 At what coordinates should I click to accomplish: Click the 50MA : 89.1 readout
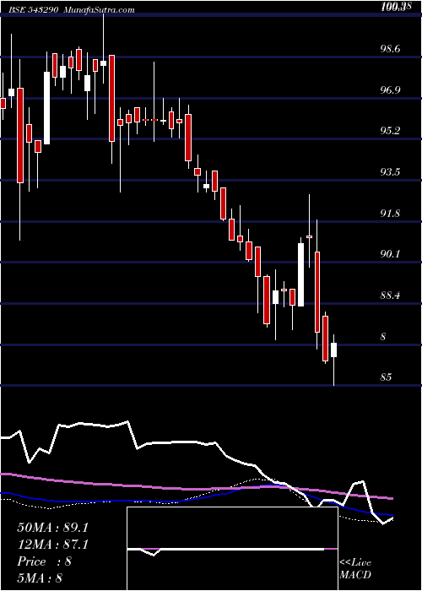(x=52, y=528)
